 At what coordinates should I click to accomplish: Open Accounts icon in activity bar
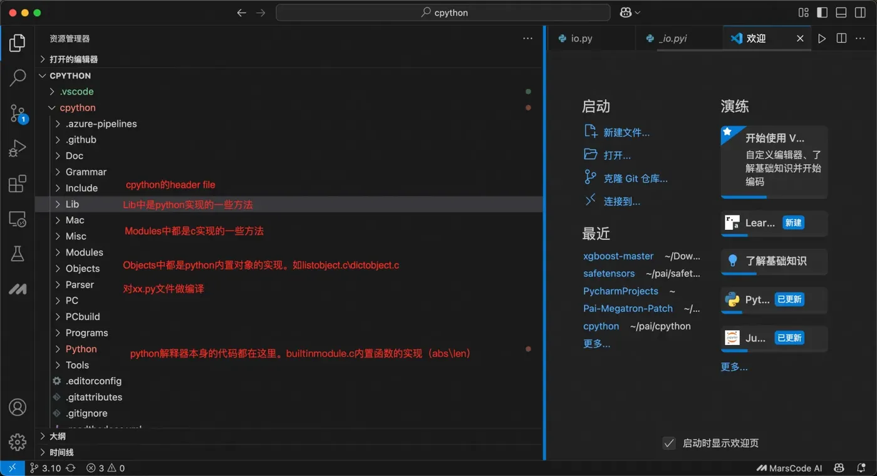tap(18, 407)
